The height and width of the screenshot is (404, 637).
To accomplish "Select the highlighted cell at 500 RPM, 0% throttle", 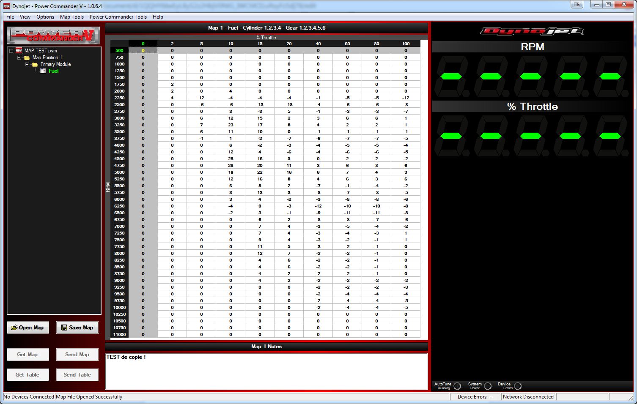I will [x=143, y=51].
